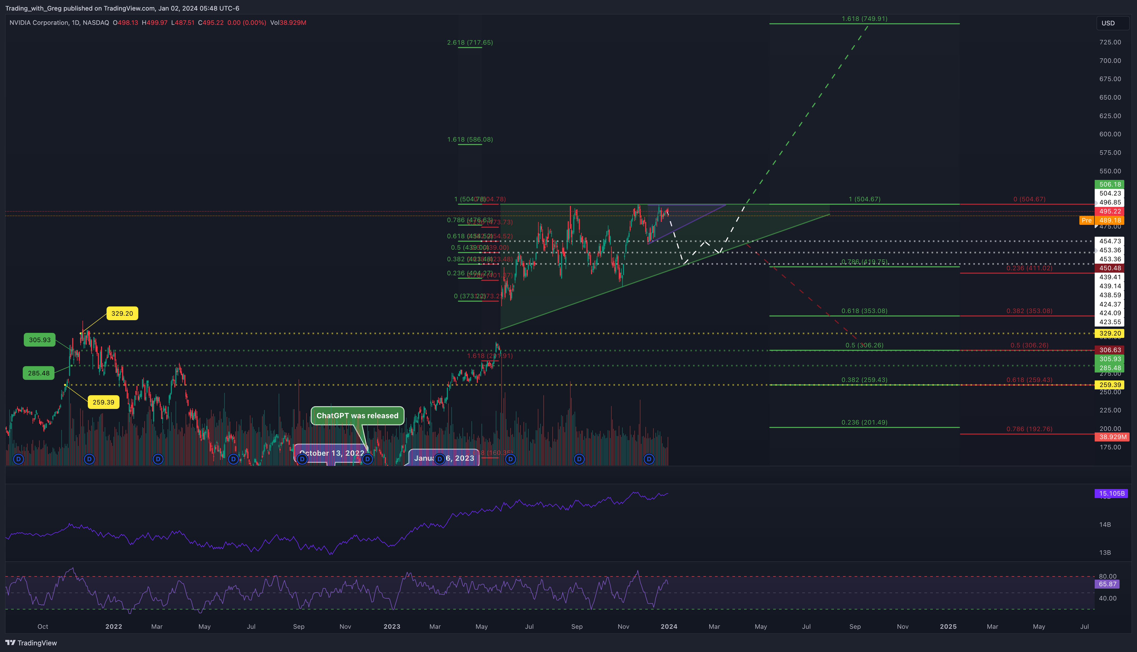This screenshot has width=1137, height=652.
Task: Click the 14B indicator scale label
Action: (1105, 524)
